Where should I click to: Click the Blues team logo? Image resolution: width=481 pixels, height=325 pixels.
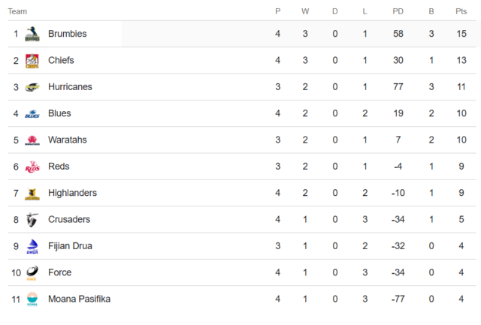point(32,114)
